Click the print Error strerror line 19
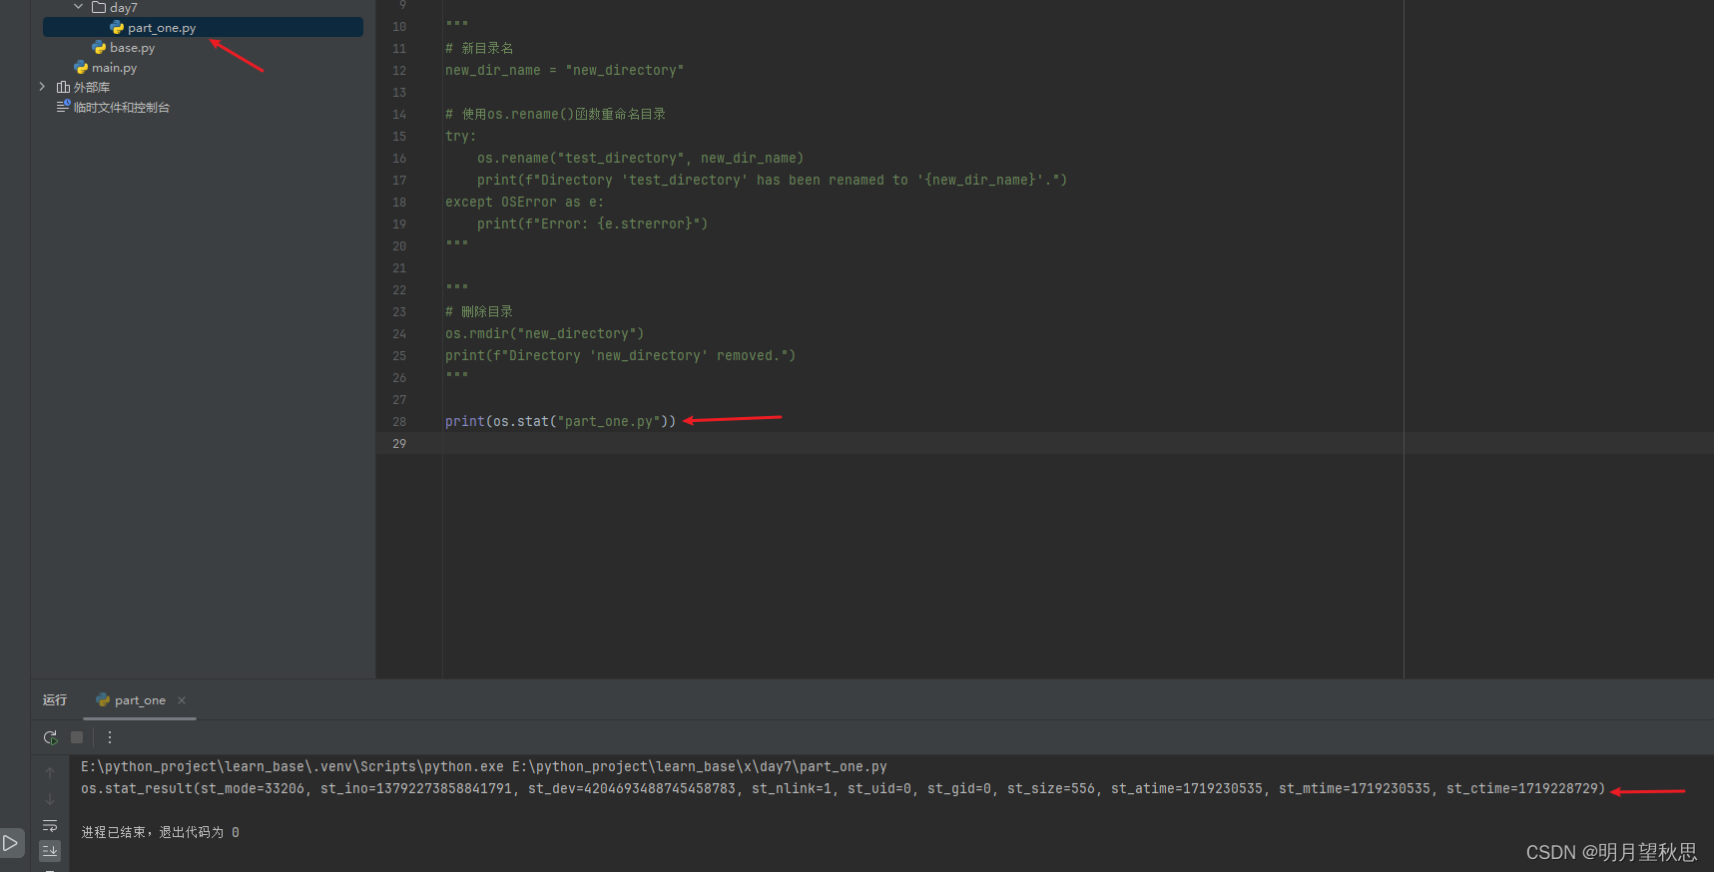Image resolution: width=1714 pixels, height=872 pixels. (593, 223)
